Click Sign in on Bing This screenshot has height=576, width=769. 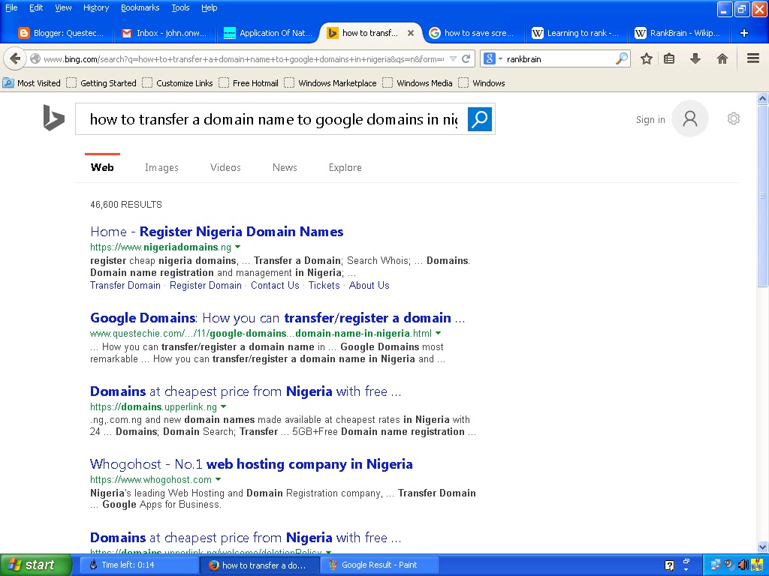click(650, 119)
